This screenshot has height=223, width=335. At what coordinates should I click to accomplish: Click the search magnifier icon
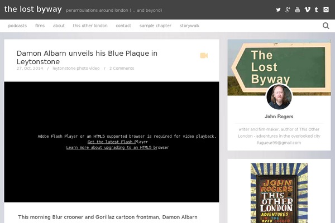point(326,26)
